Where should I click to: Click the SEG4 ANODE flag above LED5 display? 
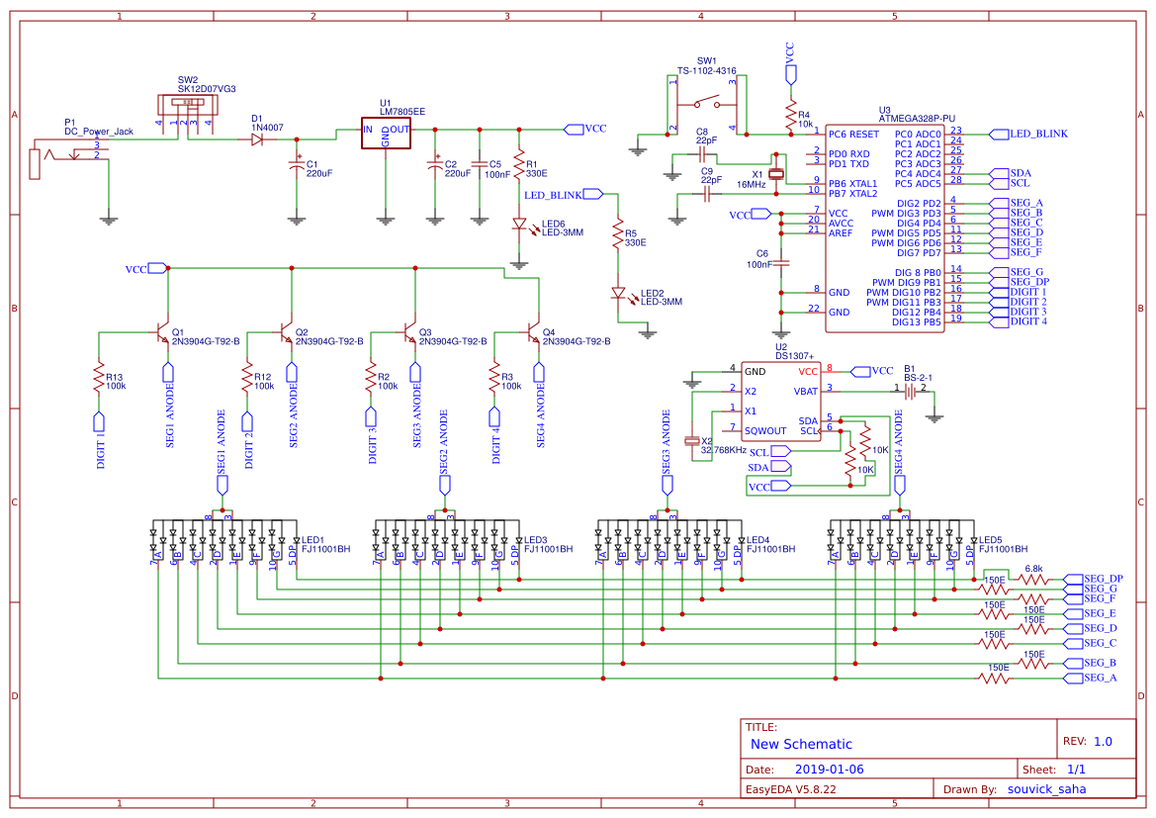point(900,452)
